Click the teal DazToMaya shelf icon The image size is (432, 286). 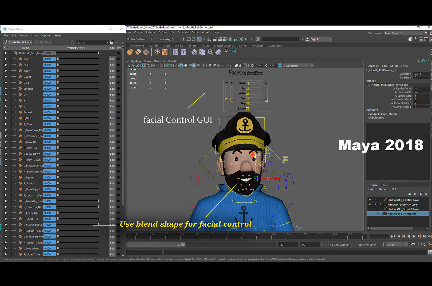pyautogui.click(x=234, y=51)
